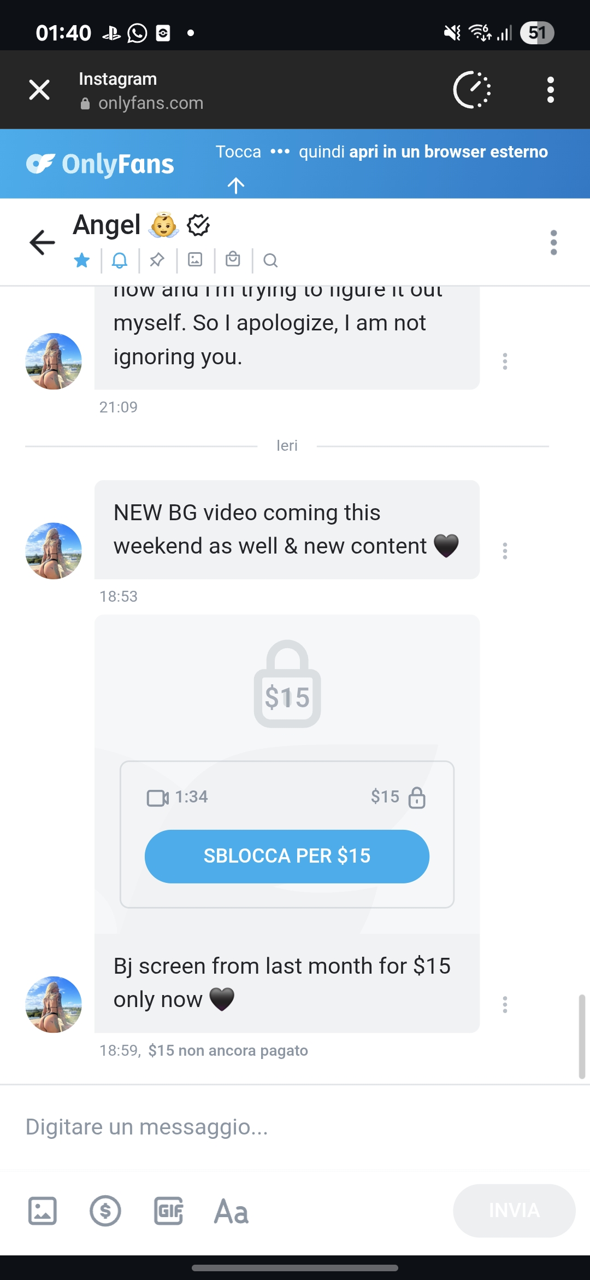Toggle the pin icon for this conversation
590x1280 pixels.
(x=157, y=260)
